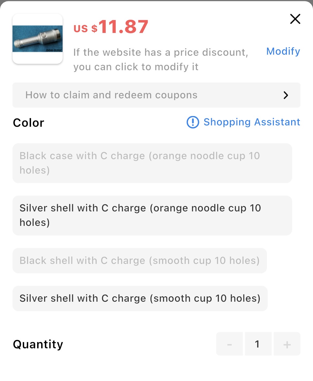Decrease quantity with the minus button

click(229, 344)
